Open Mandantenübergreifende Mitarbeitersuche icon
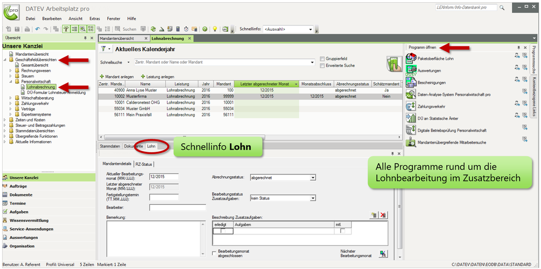 coord(411,142)
